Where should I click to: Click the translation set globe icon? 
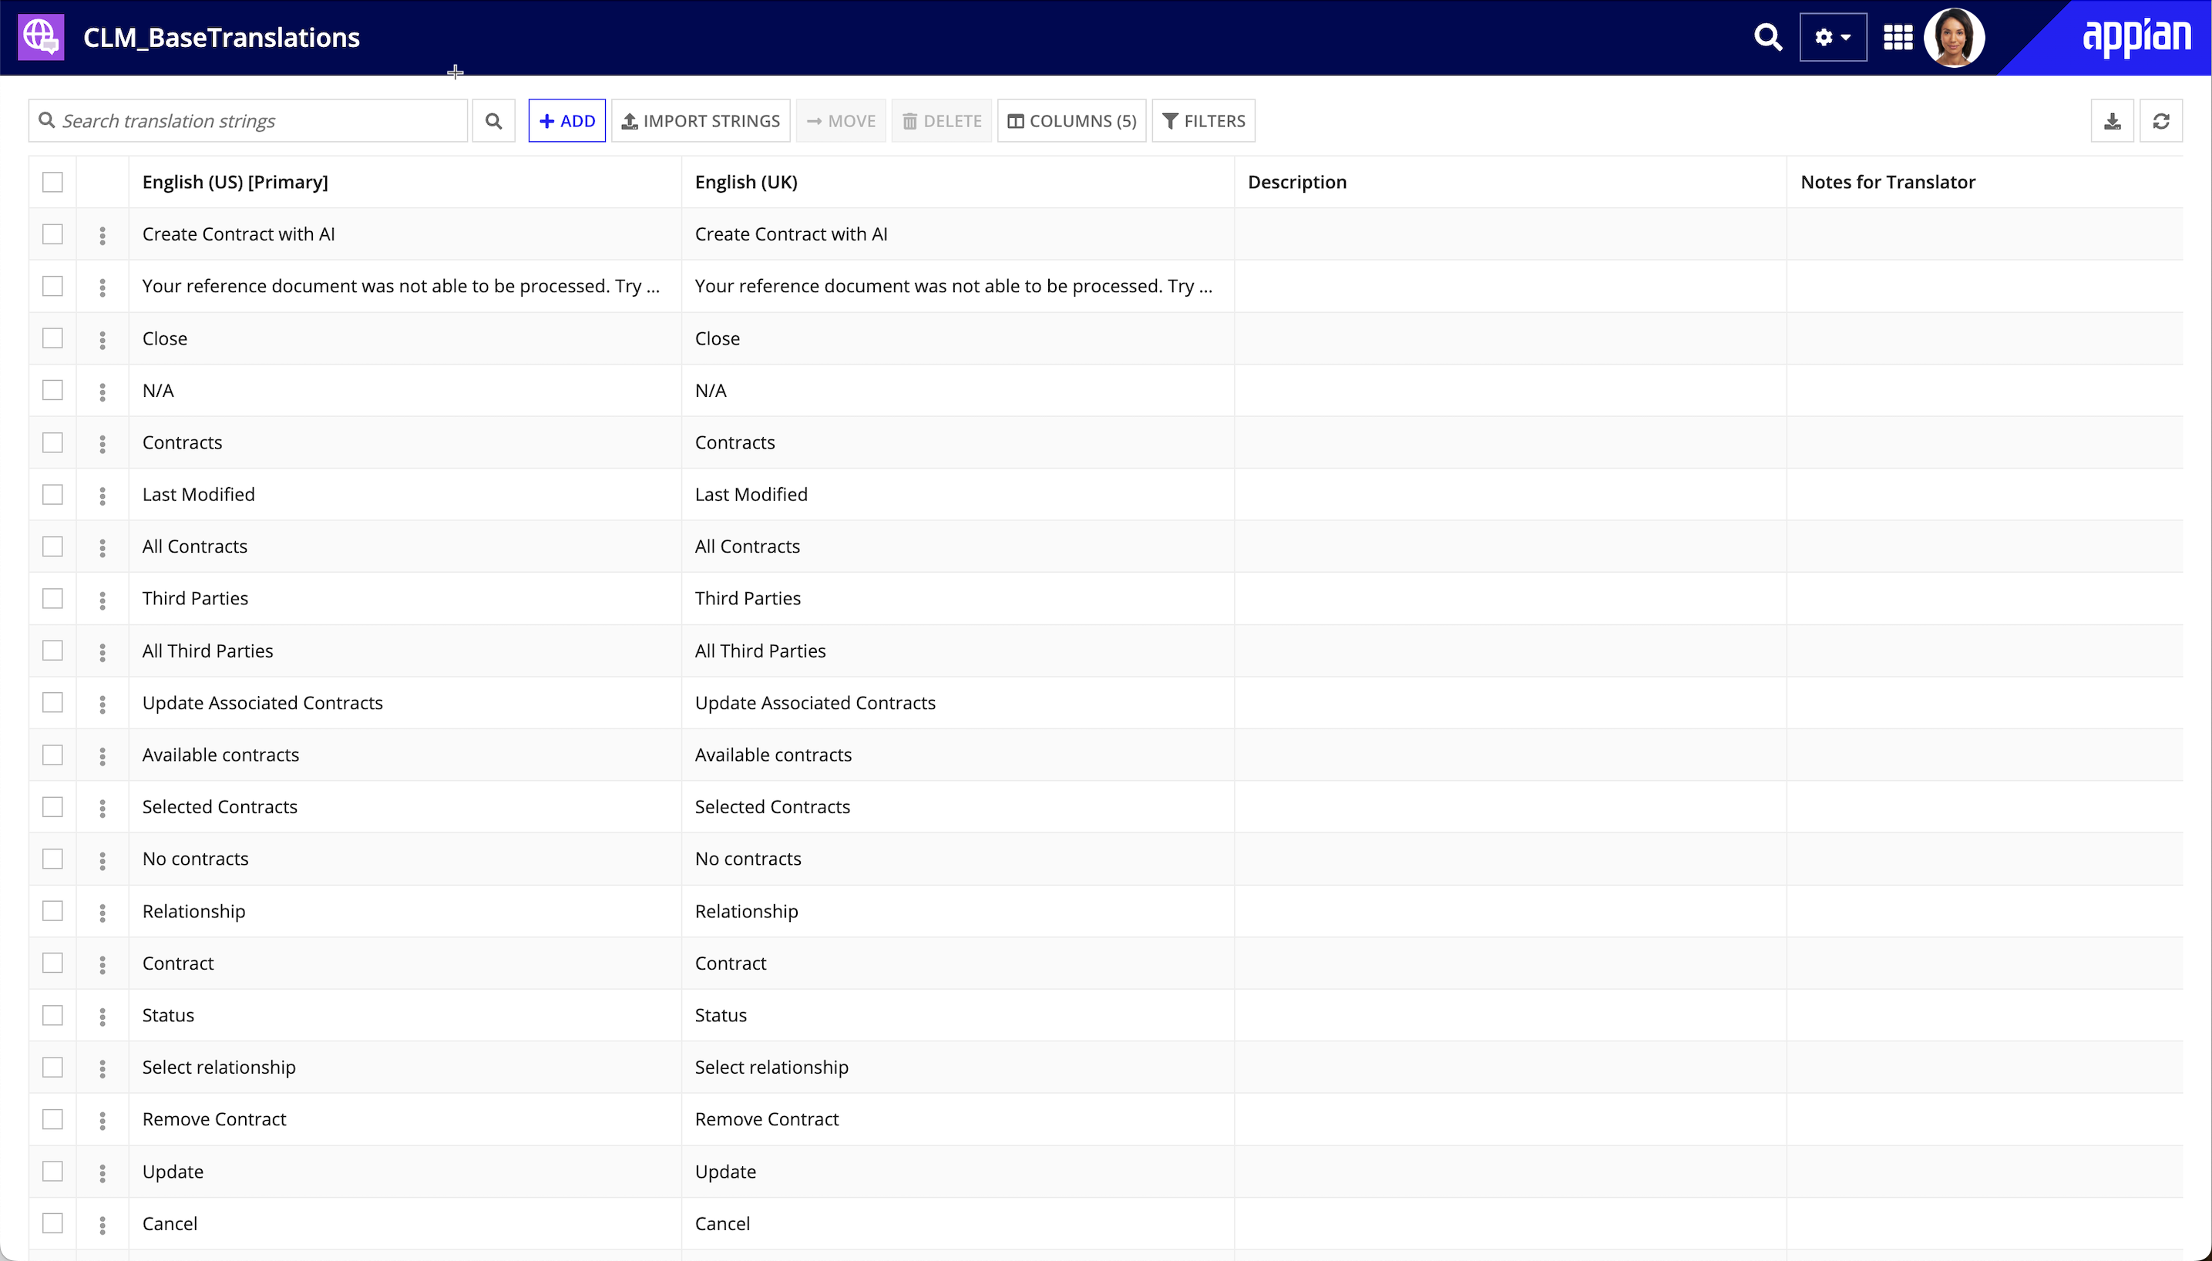click(41, 37)
